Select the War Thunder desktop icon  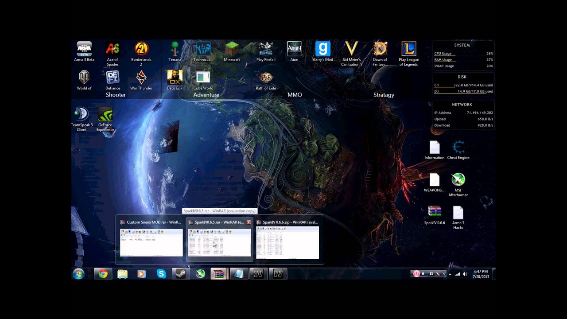coord(141,80)
